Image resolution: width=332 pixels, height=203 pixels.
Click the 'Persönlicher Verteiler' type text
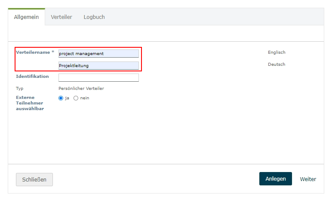point(81,89)
